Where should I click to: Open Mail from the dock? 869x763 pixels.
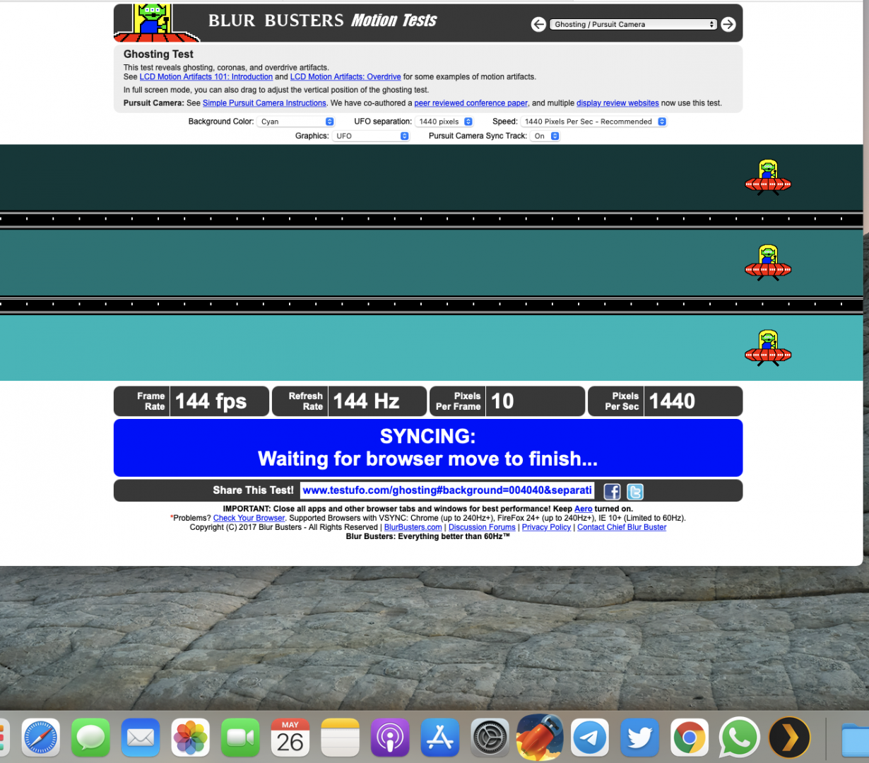tap(141, 739)
